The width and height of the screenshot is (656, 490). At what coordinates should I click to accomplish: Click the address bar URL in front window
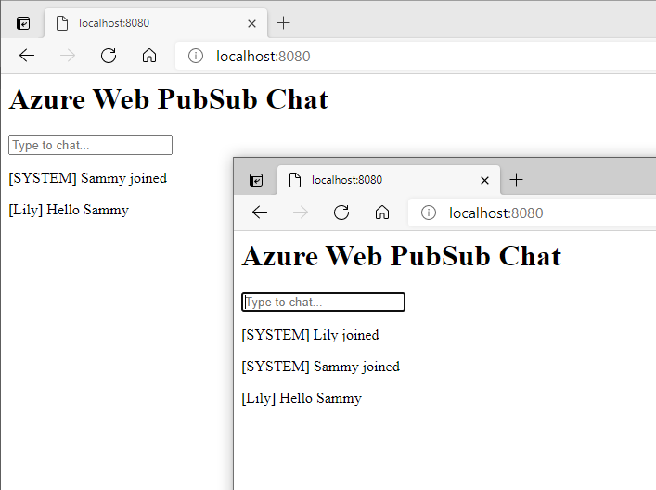coord(495,213)
